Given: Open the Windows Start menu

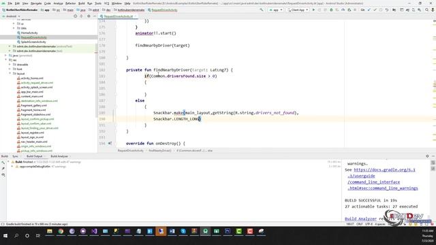Looking at the screenshot, I should [x=5, y=235].
